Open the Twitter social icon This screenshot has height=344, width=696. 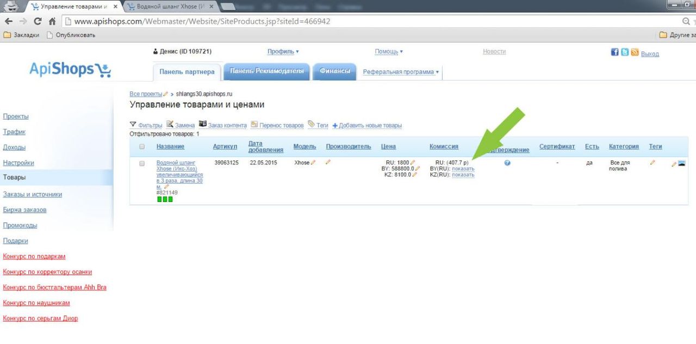[625, 52]
